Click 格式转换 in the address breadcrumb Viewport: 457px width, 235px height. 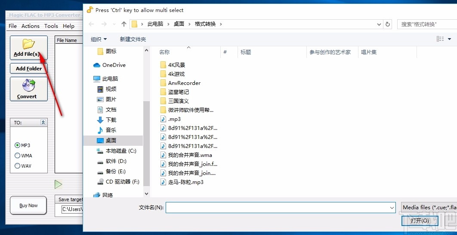(205, 24)
